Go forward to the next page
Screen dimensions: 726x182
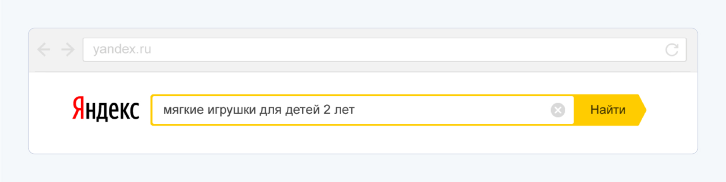pyautogui.click(x=68, y=50)
